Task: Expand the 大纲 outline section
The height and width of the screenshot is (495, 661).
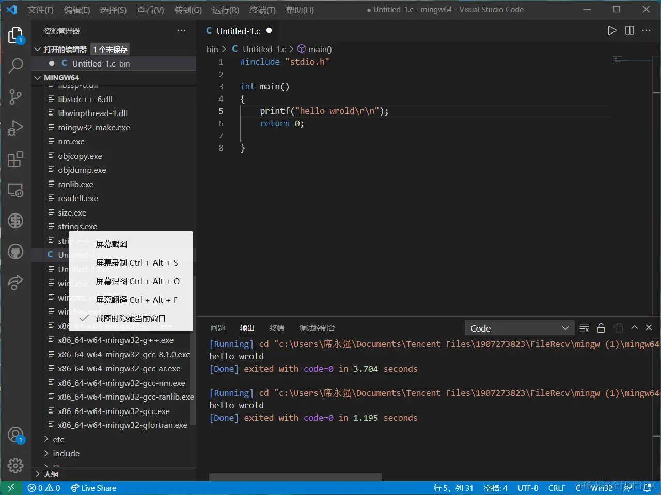Action: (x=51, y=474)
